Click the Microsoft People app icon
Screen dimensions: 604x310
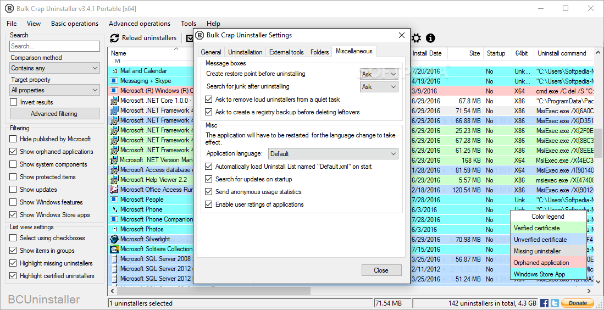click(114, 200)
